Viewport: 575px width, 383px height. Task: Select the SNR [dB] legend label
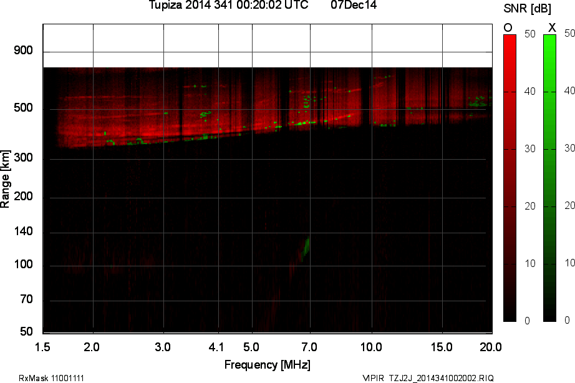[528, 7]
